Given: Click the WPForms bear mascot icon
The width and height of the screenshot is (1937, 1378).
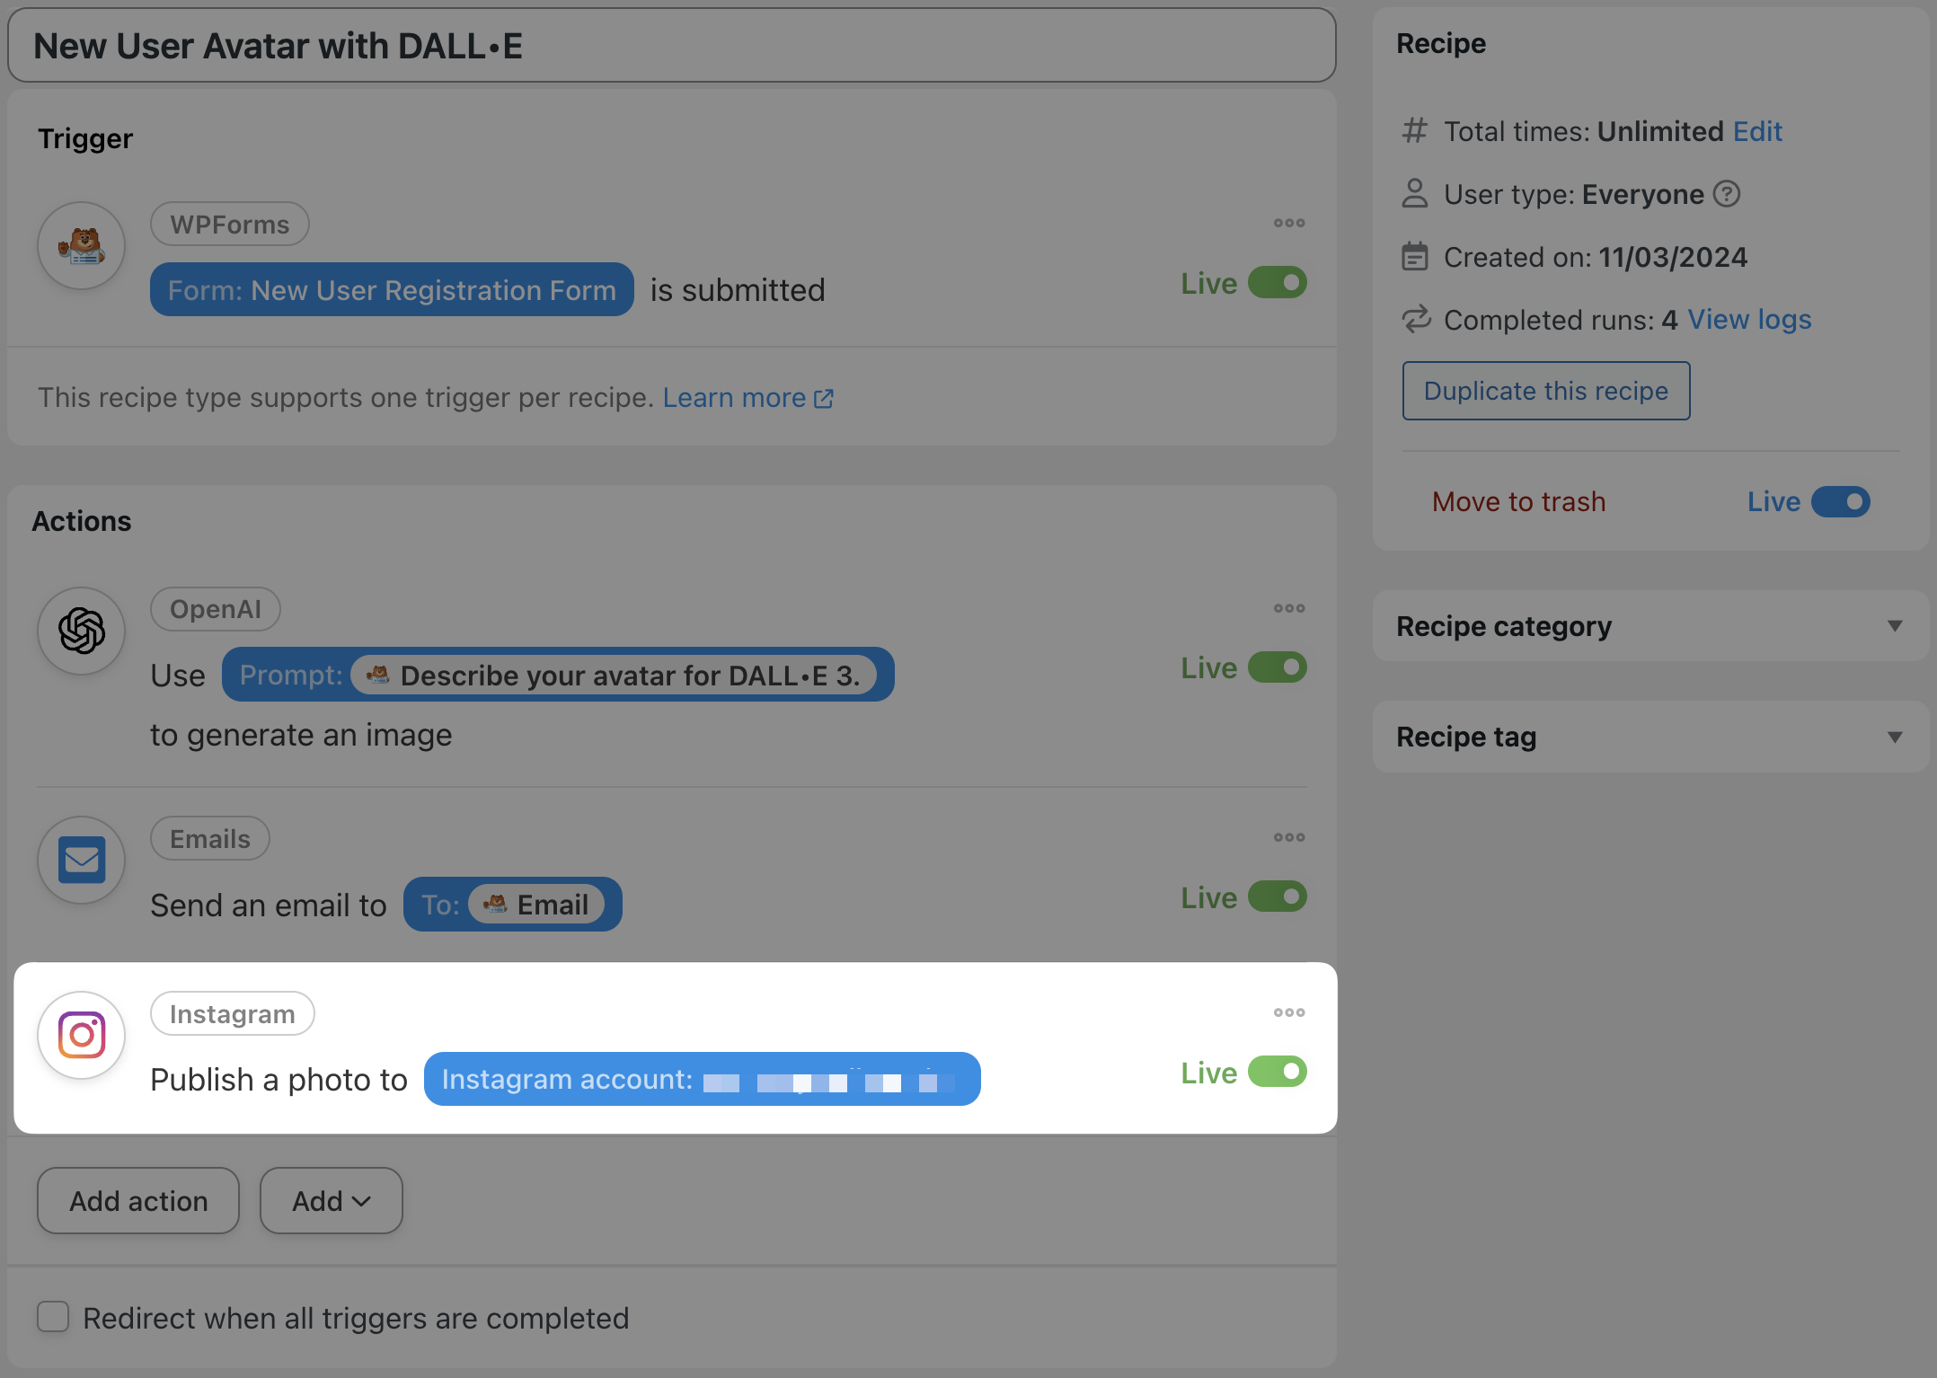Looking at the screenshot, I should (81, 245).
